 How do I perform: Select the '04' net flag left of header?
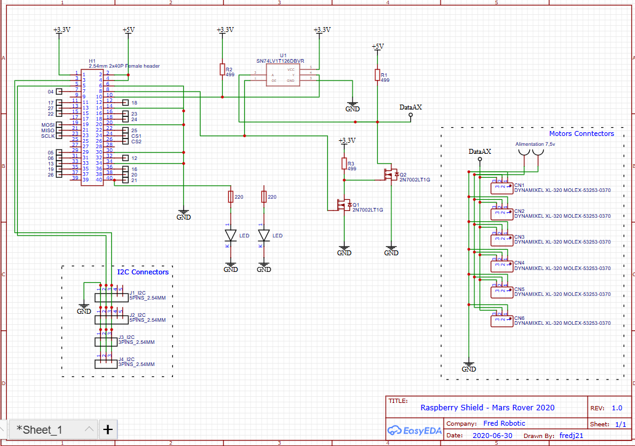click(x=55, y=92)
